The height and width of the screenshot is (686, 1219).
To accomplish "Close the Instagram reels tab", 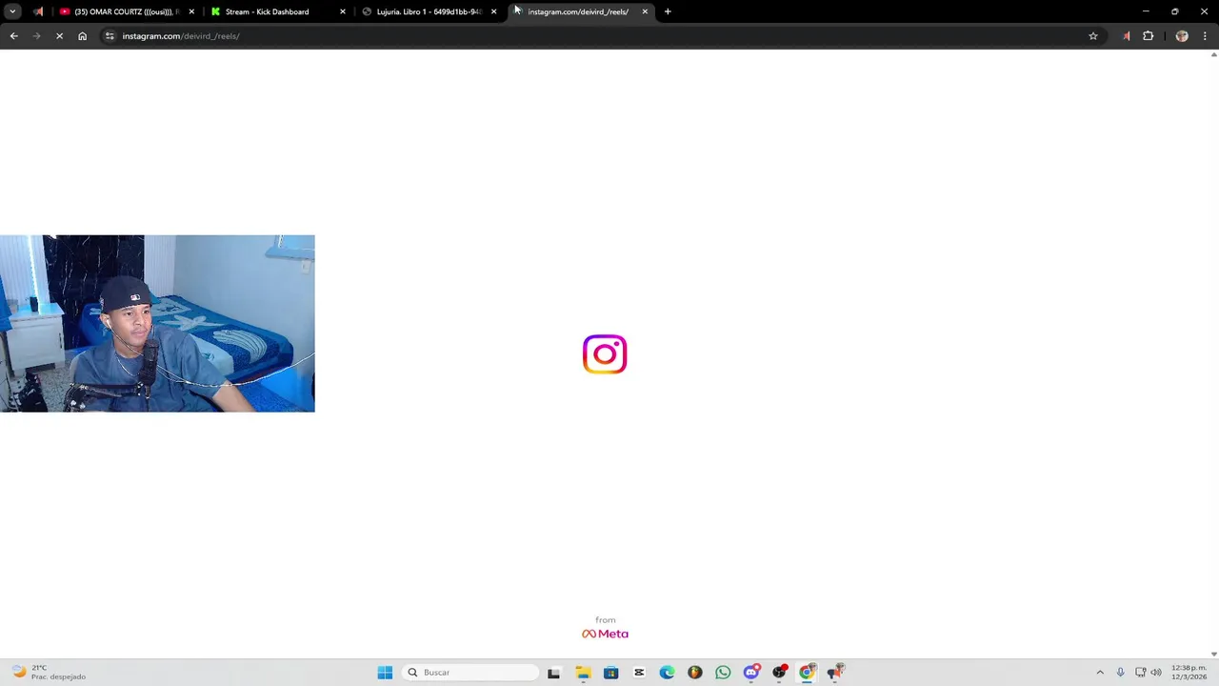I will 645,11.
